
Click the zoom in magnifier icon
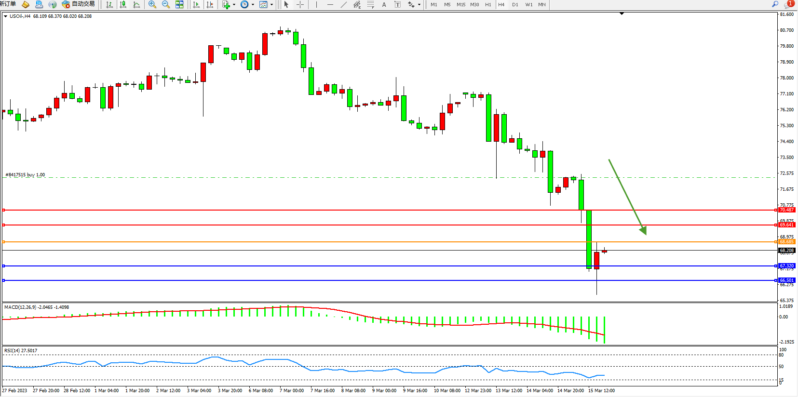tap(152, 4)
